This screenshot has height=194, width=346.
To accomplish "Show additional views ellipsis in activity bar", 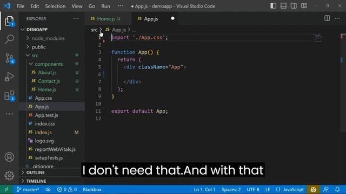I will (9, 114).
